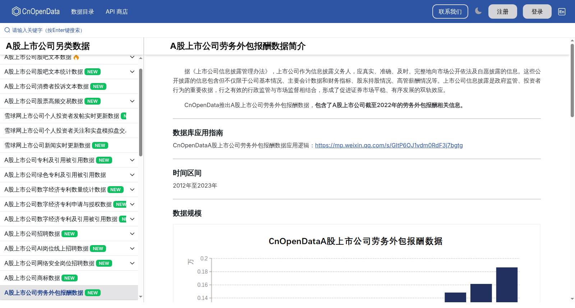Click the page scroll-down arrow

[572, 298]
